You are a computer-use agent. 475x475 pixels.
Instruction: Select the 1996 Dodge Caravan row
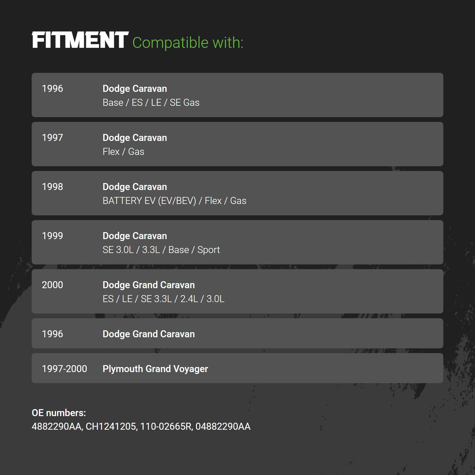237,95
